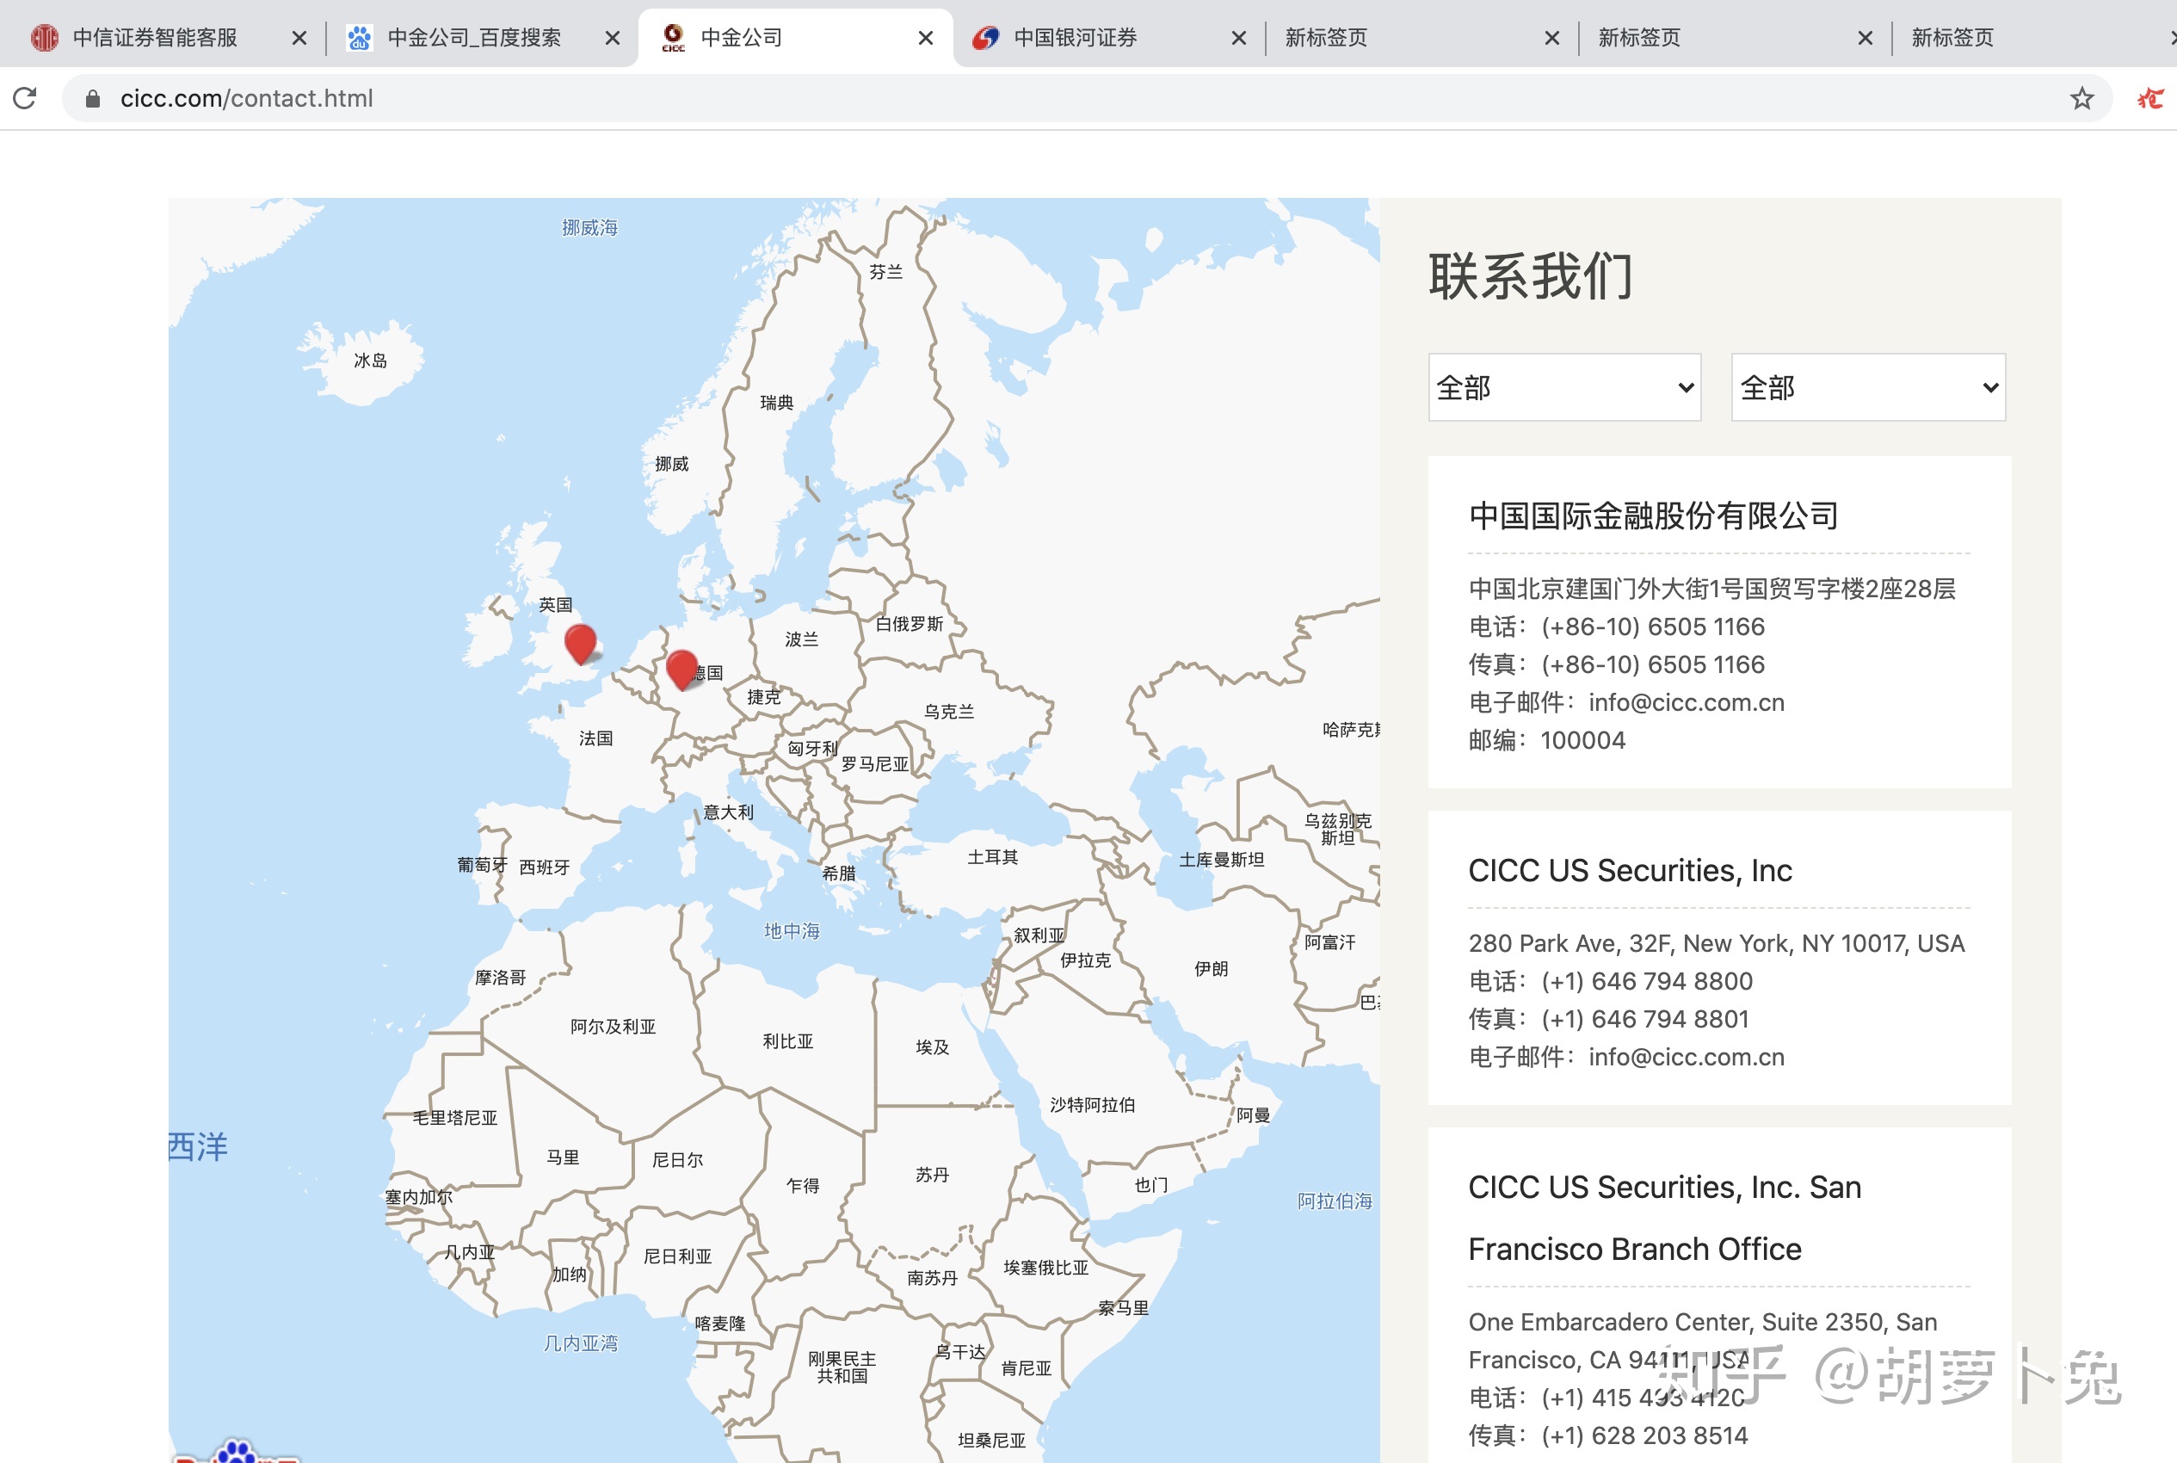Viewport: 2177px width, 1463px height.
Task: Click the 地中海 sea label on the map
Action: coord(792,930)
